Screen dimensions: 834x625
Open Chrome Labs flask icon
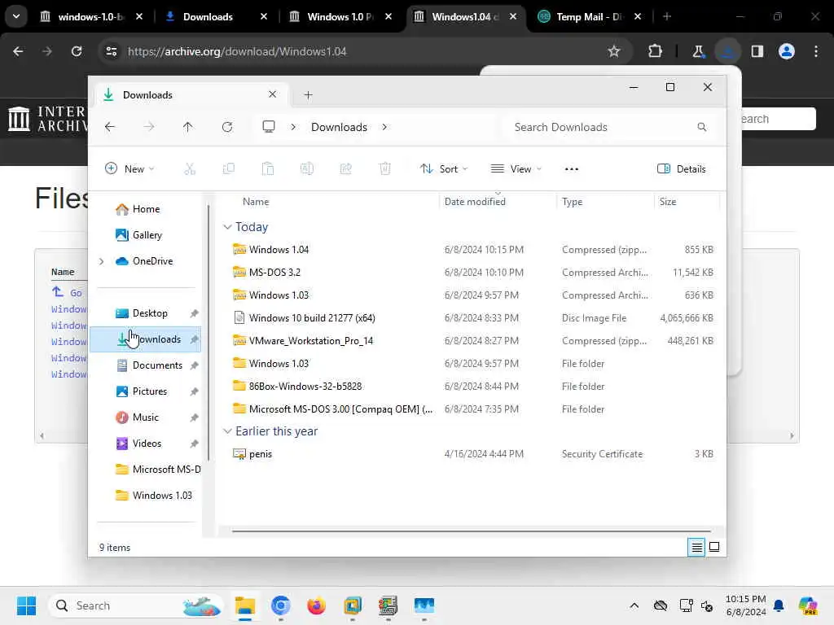[x=698, y=51]
